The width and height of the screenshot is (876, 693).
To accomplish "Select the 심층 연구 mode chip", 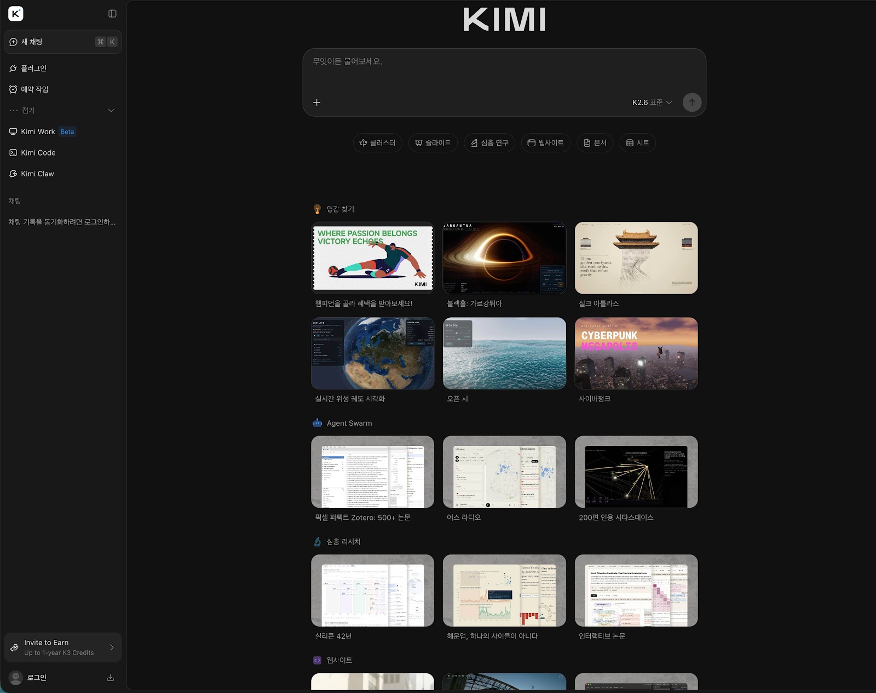I will pyautogui.click(x=489, y=143).
